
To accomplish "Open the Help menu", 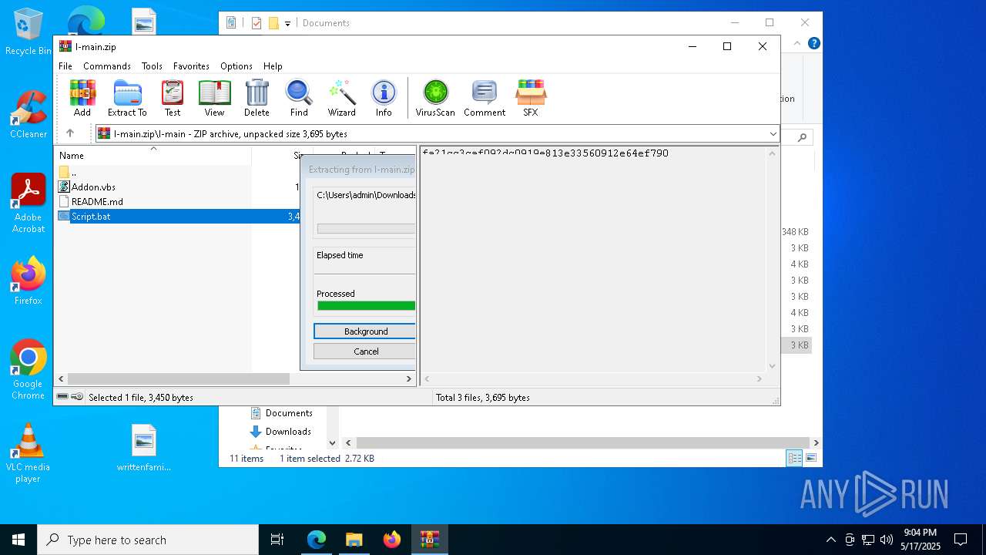I will (x=273, y=66).
